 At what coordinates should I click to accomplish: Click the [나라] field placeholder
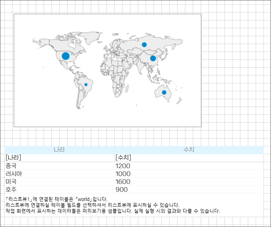tap(13, 157)
